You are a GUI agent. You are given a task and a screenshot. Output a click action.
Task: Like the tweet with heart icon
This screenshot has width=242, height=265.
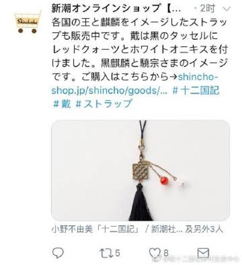click(155, 253)
